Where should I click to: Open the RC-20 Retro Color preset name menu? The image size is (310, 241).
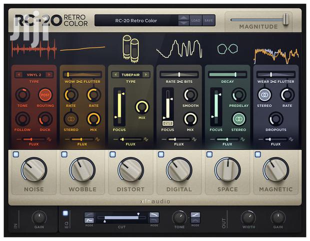[136, 20]
